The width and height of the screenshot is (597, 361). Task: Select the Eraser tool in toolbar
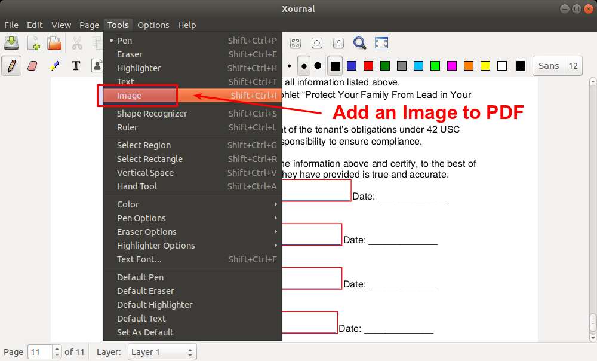[33, 66]
